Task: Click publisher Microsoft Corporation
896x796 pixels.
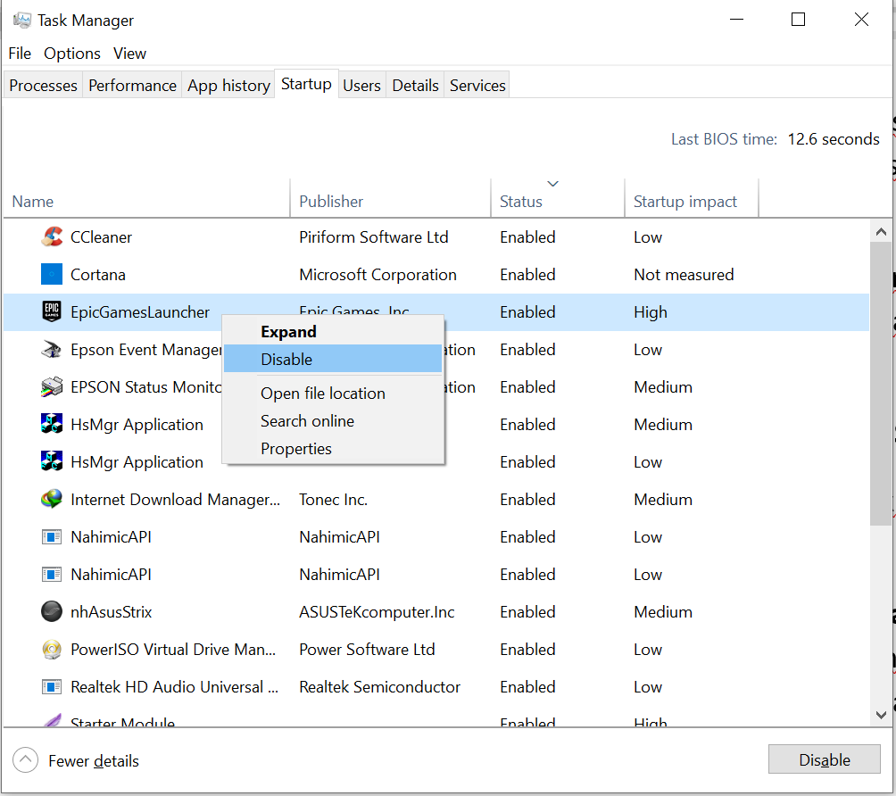Action: pyautogui.click(x=377, y=274)
